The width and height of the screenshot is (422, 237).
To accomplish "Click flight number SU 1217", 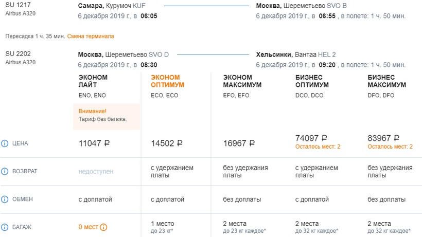I will point(17,5).
